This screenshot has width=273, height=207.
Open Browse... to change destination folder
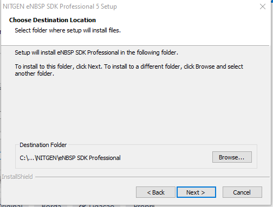(232, 157)
